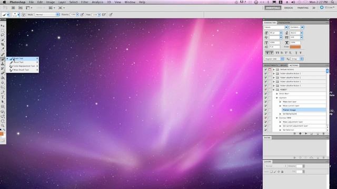The width and height of the screenshot is (337, 189).
Task: Switch to the Masks tab
Action: pos(283,65)
